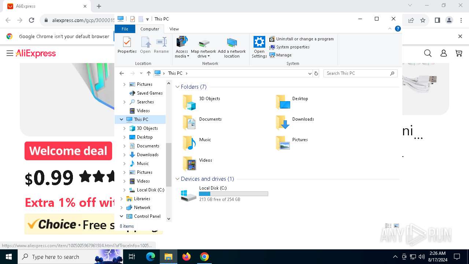The image size is (469, 264).
Task: Click the Explorer back arrow
Action: 122,73
